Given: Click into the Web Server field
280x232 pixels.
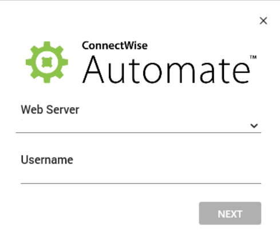Looking at the screenshot, I should pyautogui.click(x=139, y=125).
